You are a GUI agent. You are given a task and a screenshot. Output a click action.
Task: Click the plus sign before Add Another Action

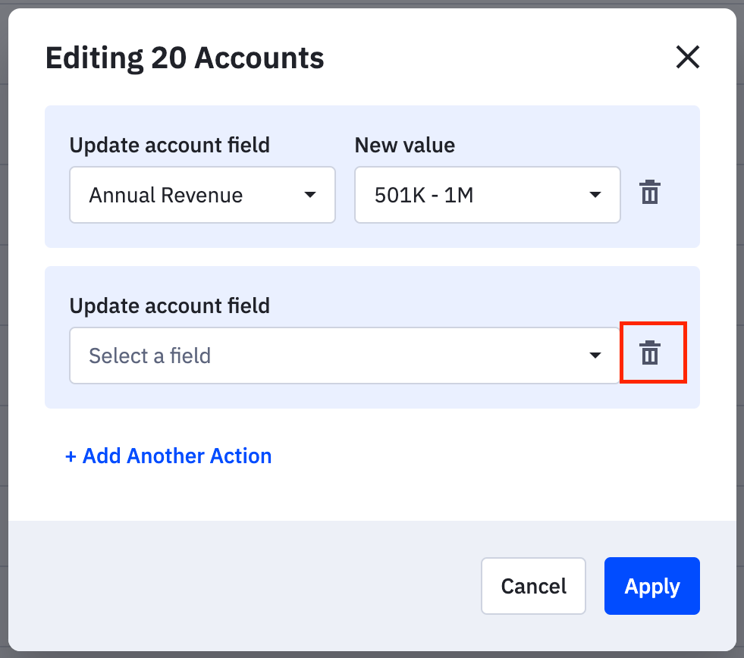[x=71, y=456]
